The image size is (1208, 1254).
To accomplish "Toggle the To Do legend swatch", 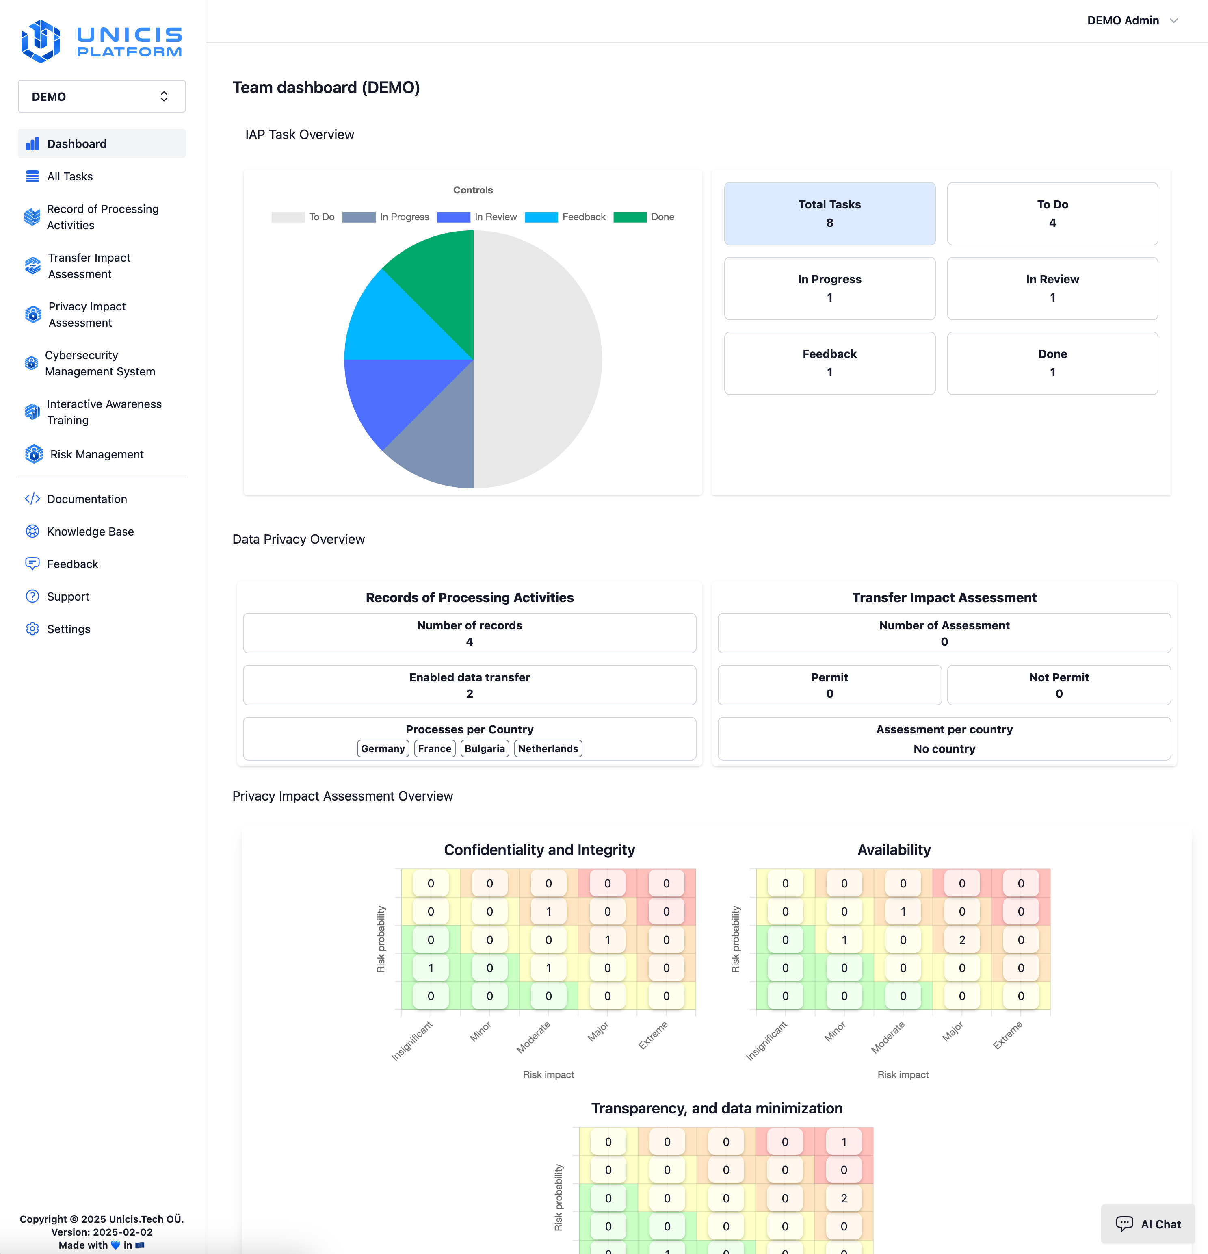I will pyautogui.click(x=288, y=217).
